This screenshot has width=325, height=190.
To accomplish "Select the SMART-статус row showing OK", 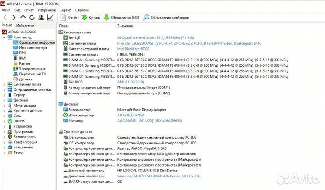I will point(93,181).
